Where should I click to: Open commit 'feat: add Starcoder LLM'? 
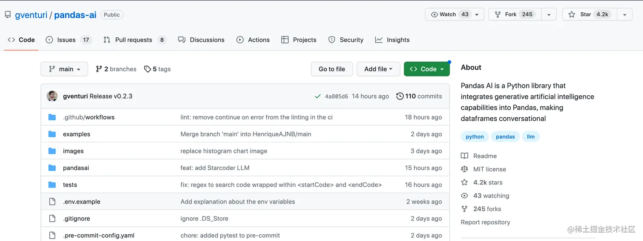(x=215, y=168)
